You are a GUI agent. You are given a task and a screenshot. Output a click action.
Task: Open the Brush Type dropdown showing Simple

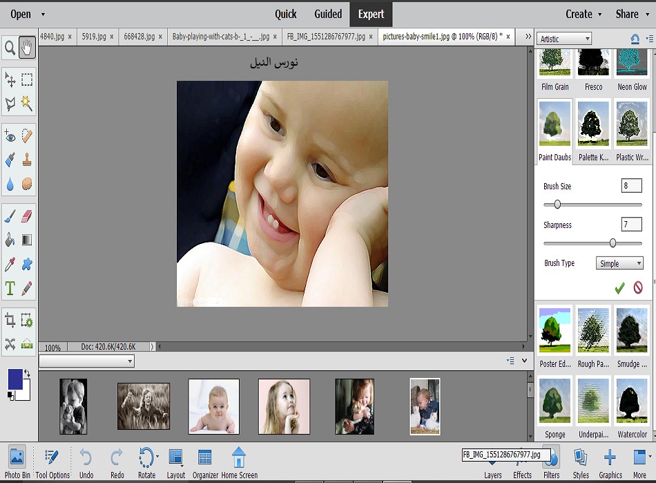tap(619, 263)
